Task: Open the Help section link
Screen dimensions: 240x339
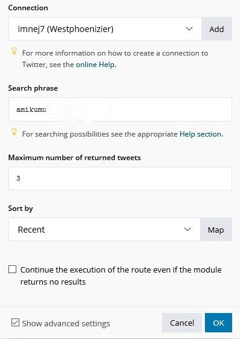Action: pyautogui.click(x=201, y=134)
